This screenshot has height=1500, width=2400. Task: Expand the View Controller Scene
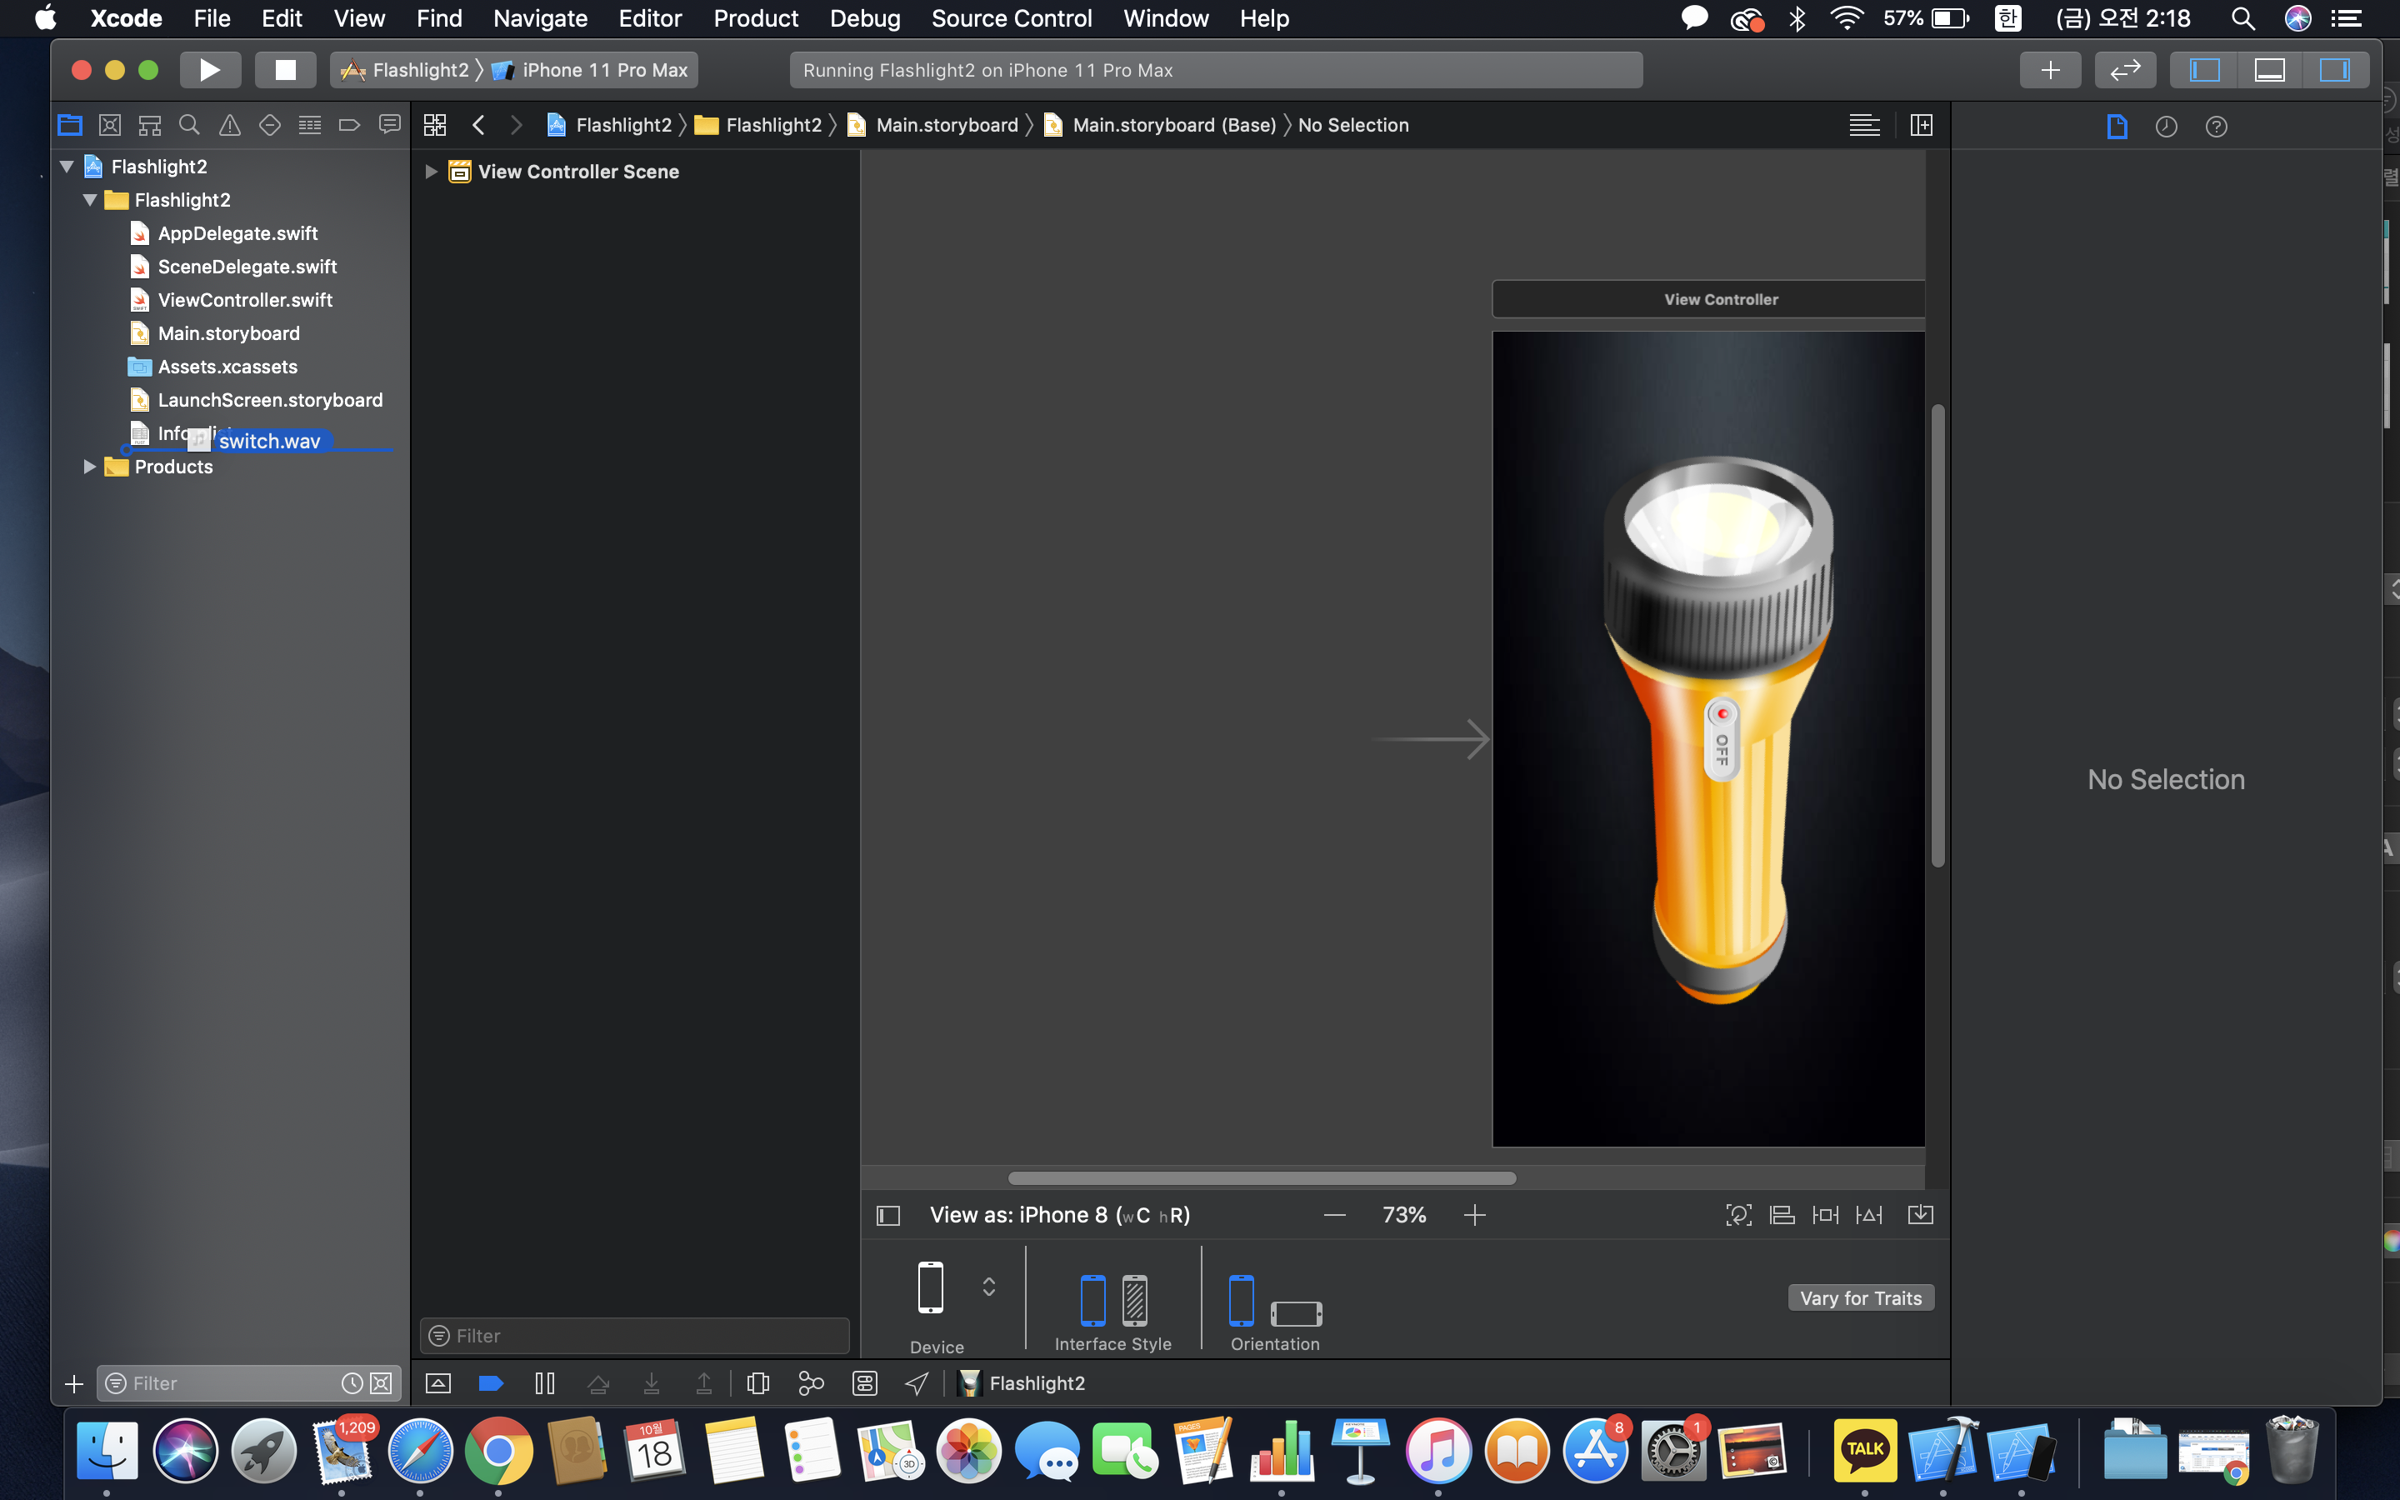tap(430, 172)
